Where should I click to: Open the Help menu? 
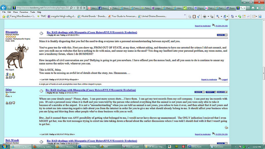coord(39,12)
